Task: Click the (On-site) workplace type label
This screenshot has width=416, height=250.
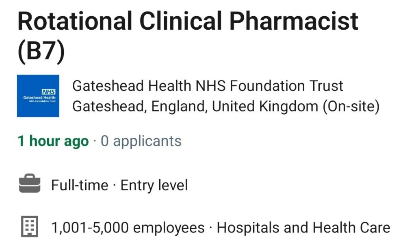Action: 351,107
